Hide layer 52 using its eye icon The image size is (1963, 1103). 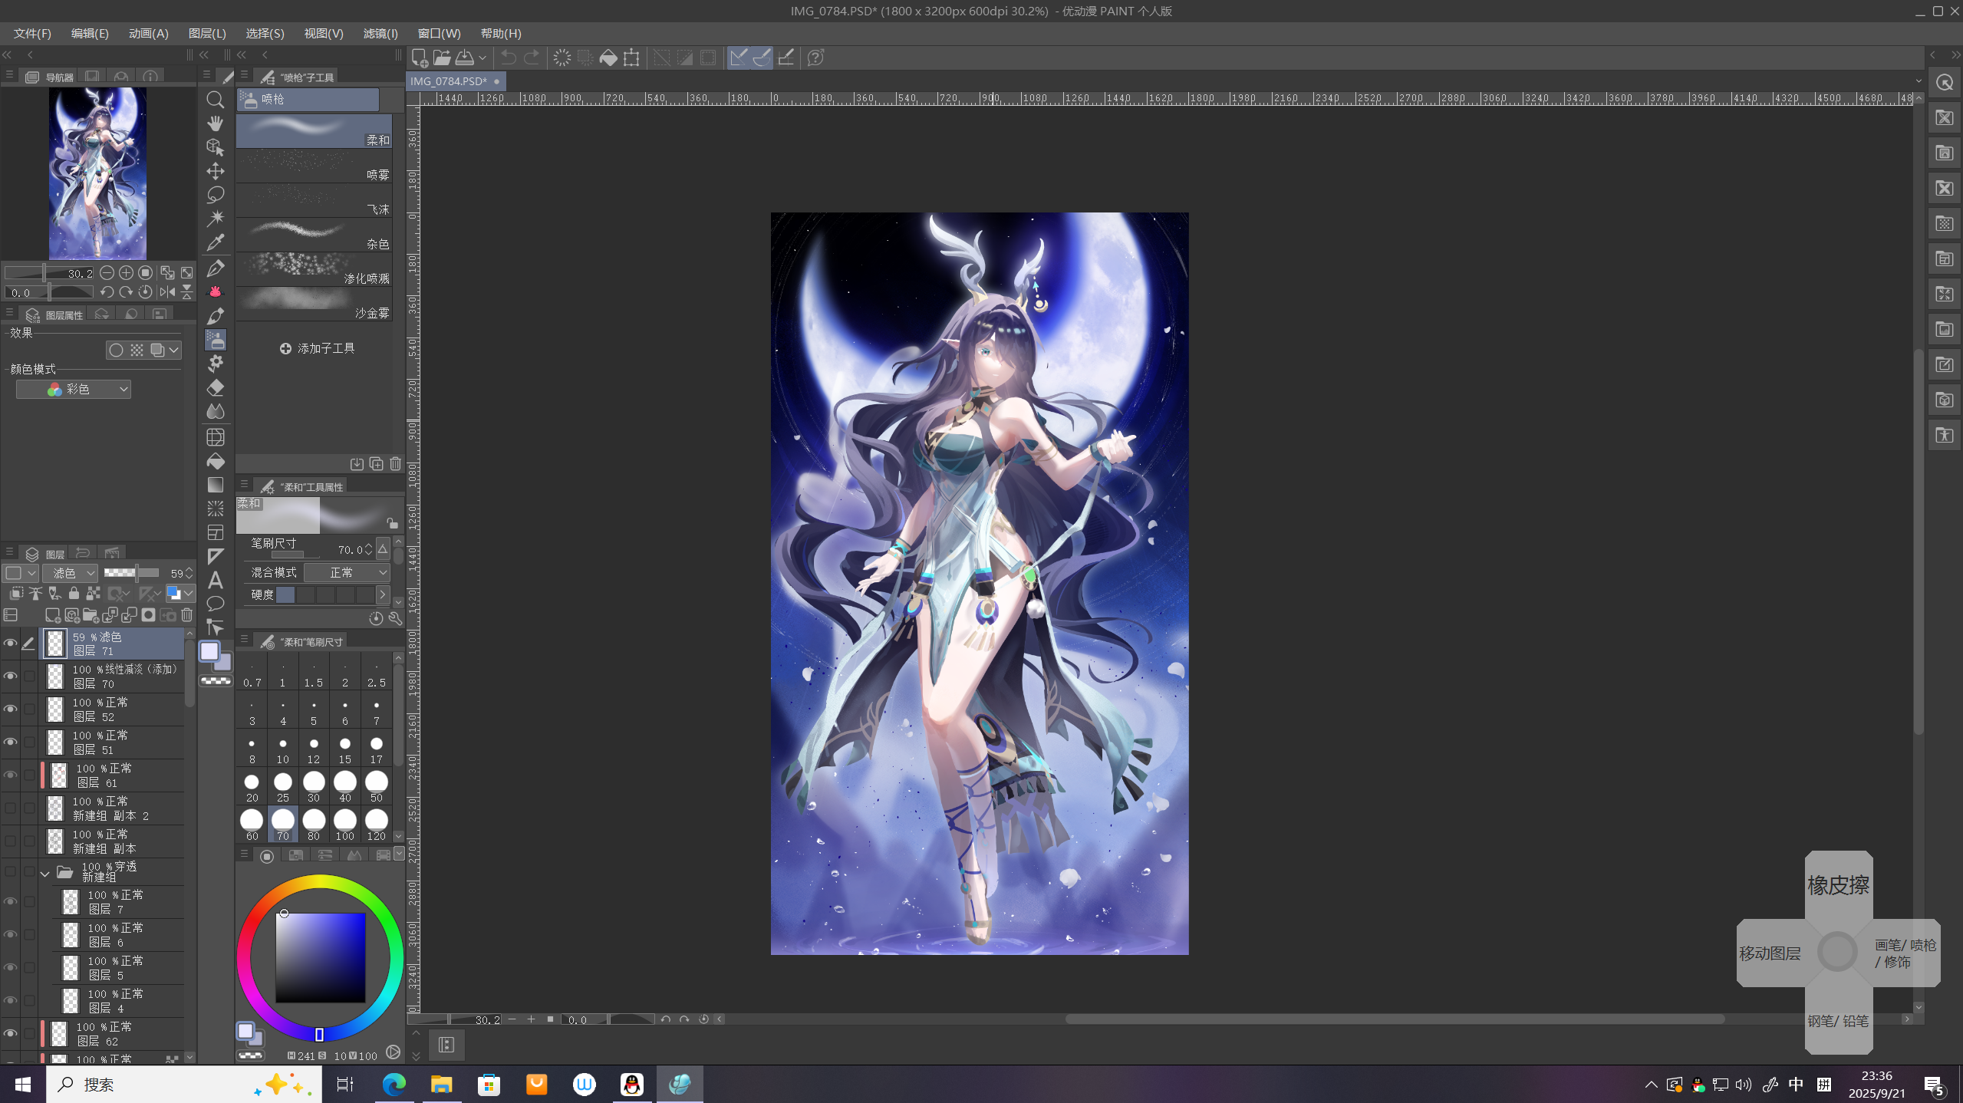tap(10, 709)
